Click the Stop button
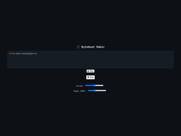Viewport: 181px width, 136px height. coord(90,77)
